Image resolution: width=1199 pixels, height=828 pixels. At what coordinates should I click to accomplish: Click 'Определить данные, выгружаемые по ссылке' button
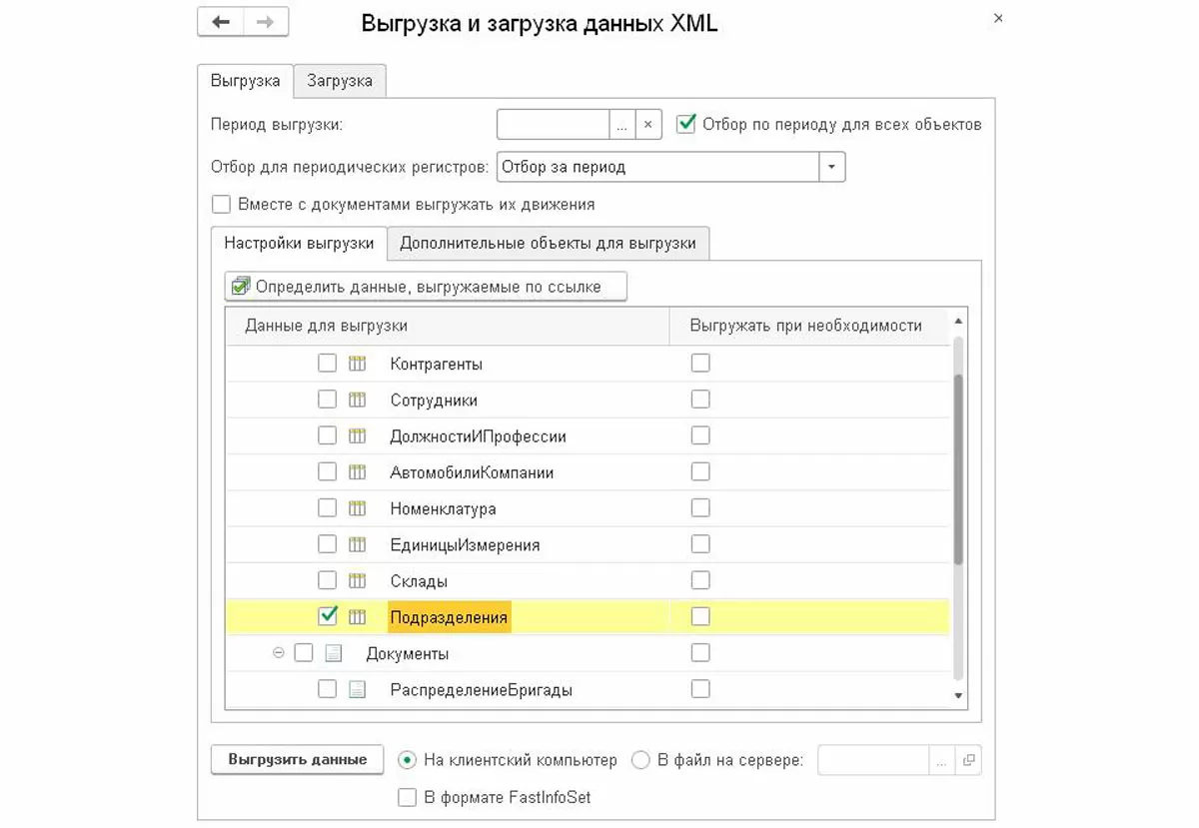(x=427, y=287)
